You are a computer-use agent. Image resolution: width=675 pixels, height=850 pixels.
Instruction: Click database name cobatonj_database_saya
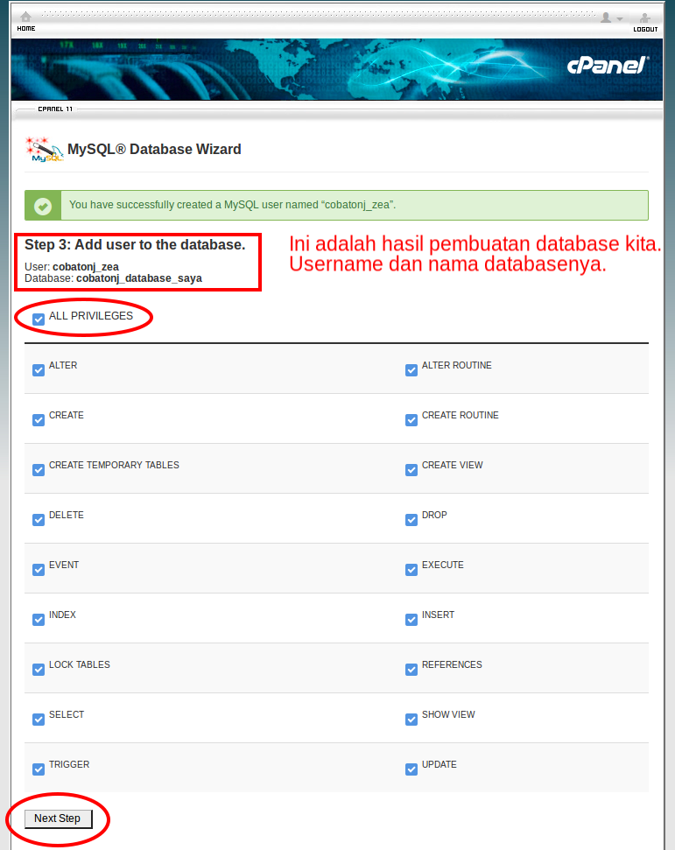point(139,278)
